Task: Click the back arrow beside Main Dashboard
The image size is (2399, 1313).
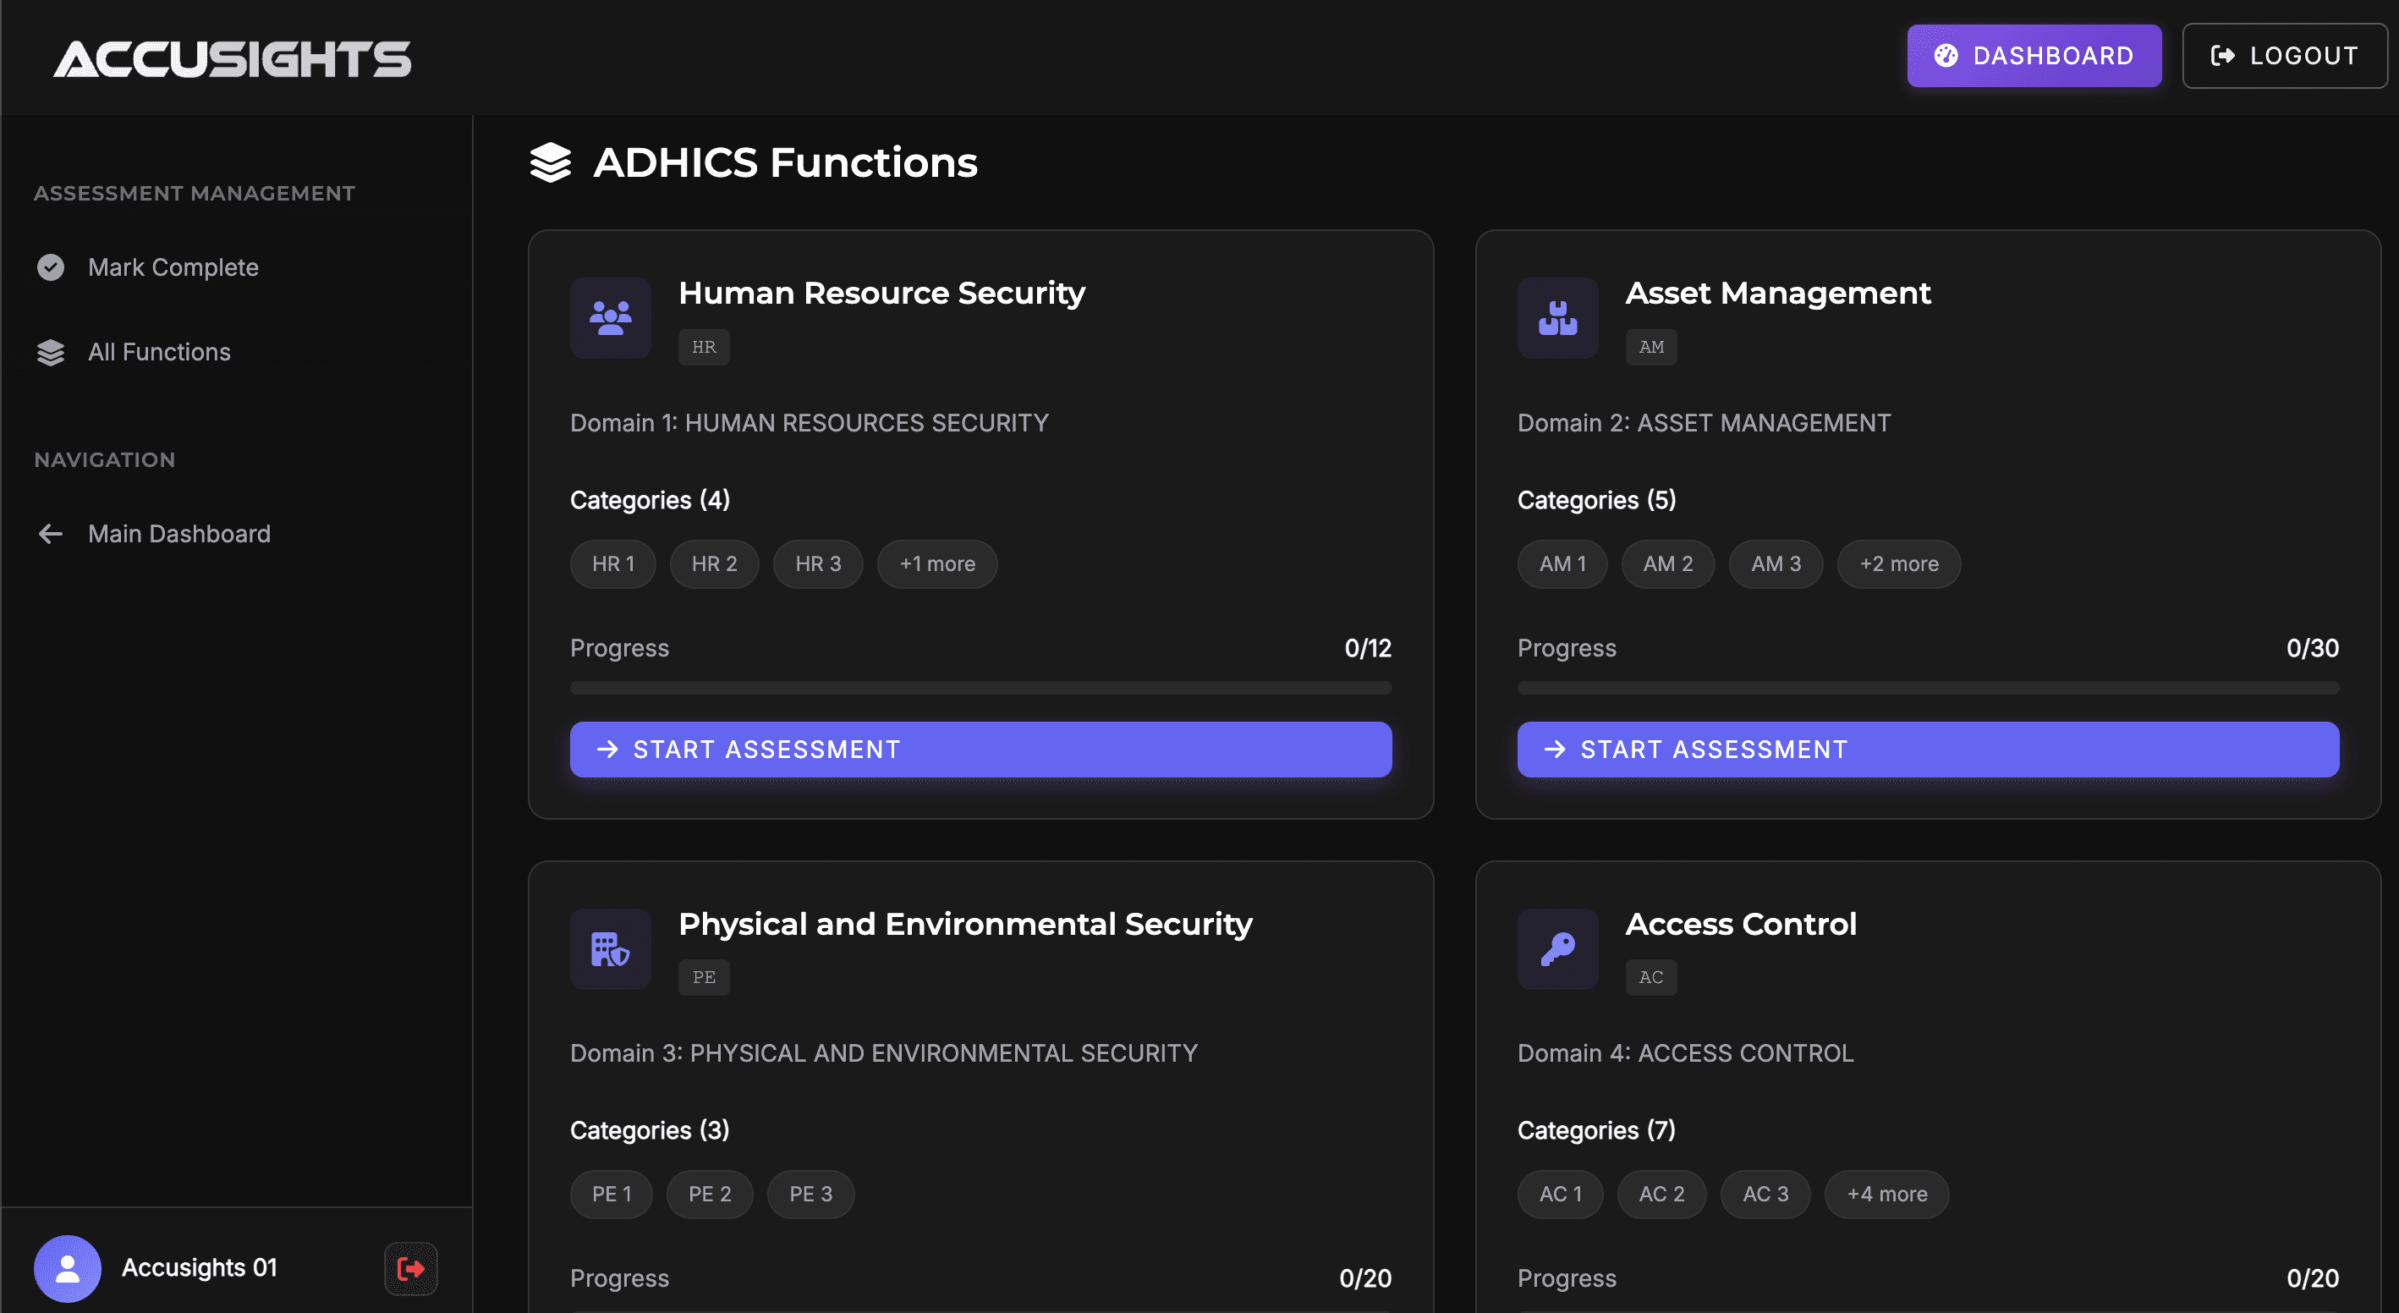Action: click(x=50, y=534)
